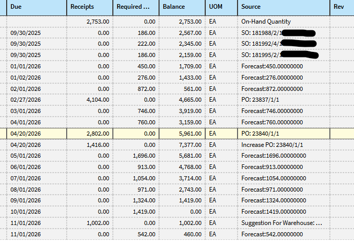
Task: Select the SO: 181992/4/1 source cell
Action: point(284,44)
